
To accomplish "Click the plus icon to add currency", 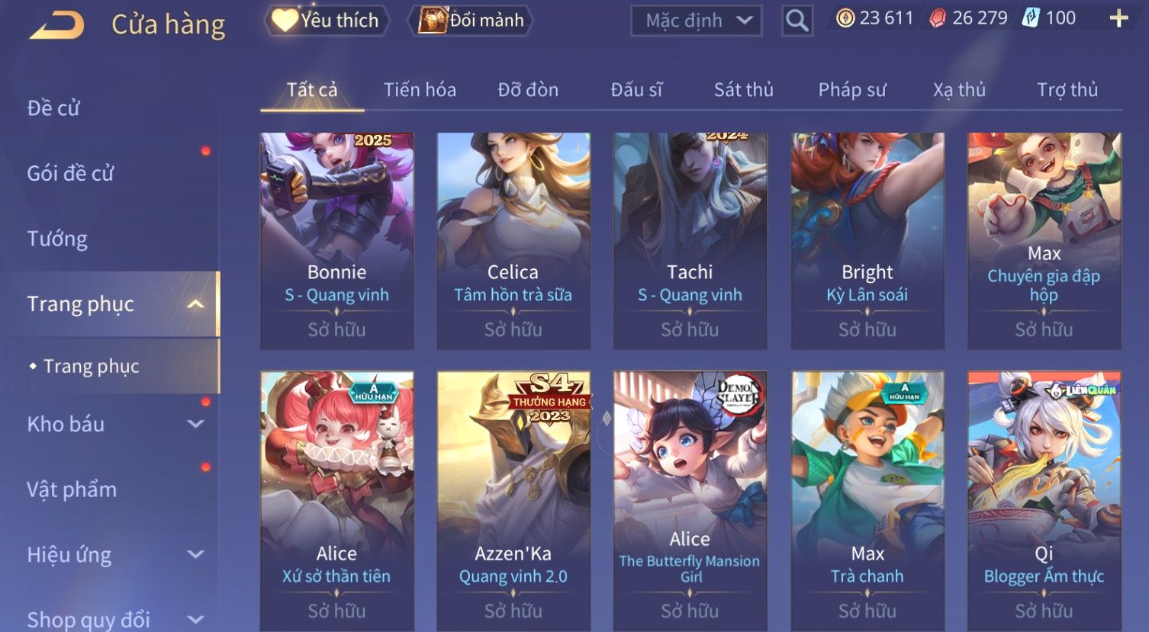I will tap(1118, 18).
